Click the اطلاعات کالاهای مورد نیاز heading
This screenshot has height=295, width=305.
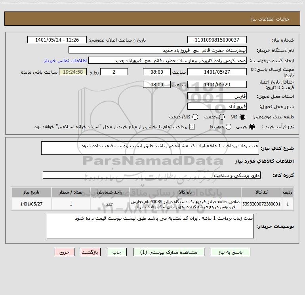pyautogui.click(x=265, y=161)
